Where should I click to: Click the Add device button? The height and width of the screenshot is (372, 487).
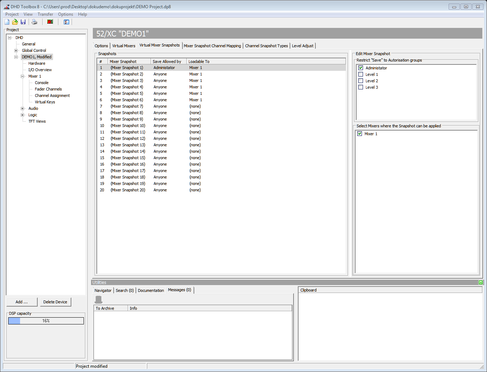click(22, 302)
